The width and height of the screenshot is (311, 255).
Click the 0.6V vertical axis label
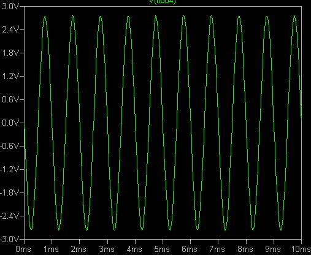[x=10, y=99]
